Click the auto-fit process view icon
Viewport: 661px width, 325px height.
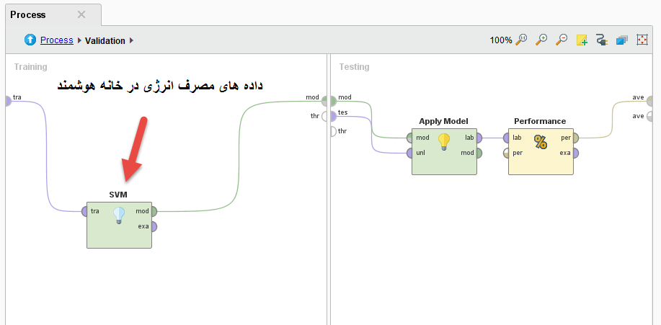642,40
